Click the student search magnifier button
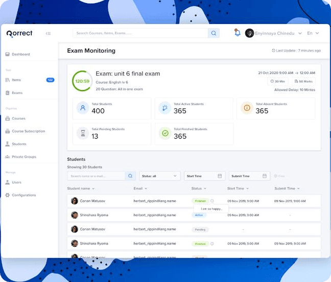331x282 pixels. point(131,176)
